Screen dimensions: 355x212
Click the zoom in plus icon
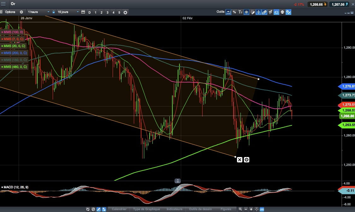[x=251, y=209]
